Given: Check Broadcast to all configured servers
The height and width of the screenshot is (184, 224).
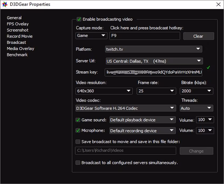Looking at the screenshot, I should [x=78, y=163].
